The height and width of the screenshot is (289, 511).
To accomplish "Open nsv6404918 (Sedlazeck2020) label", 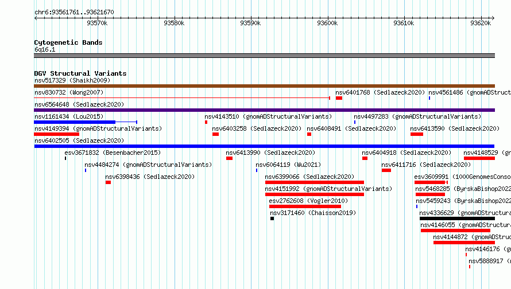I will pos(407,153).
